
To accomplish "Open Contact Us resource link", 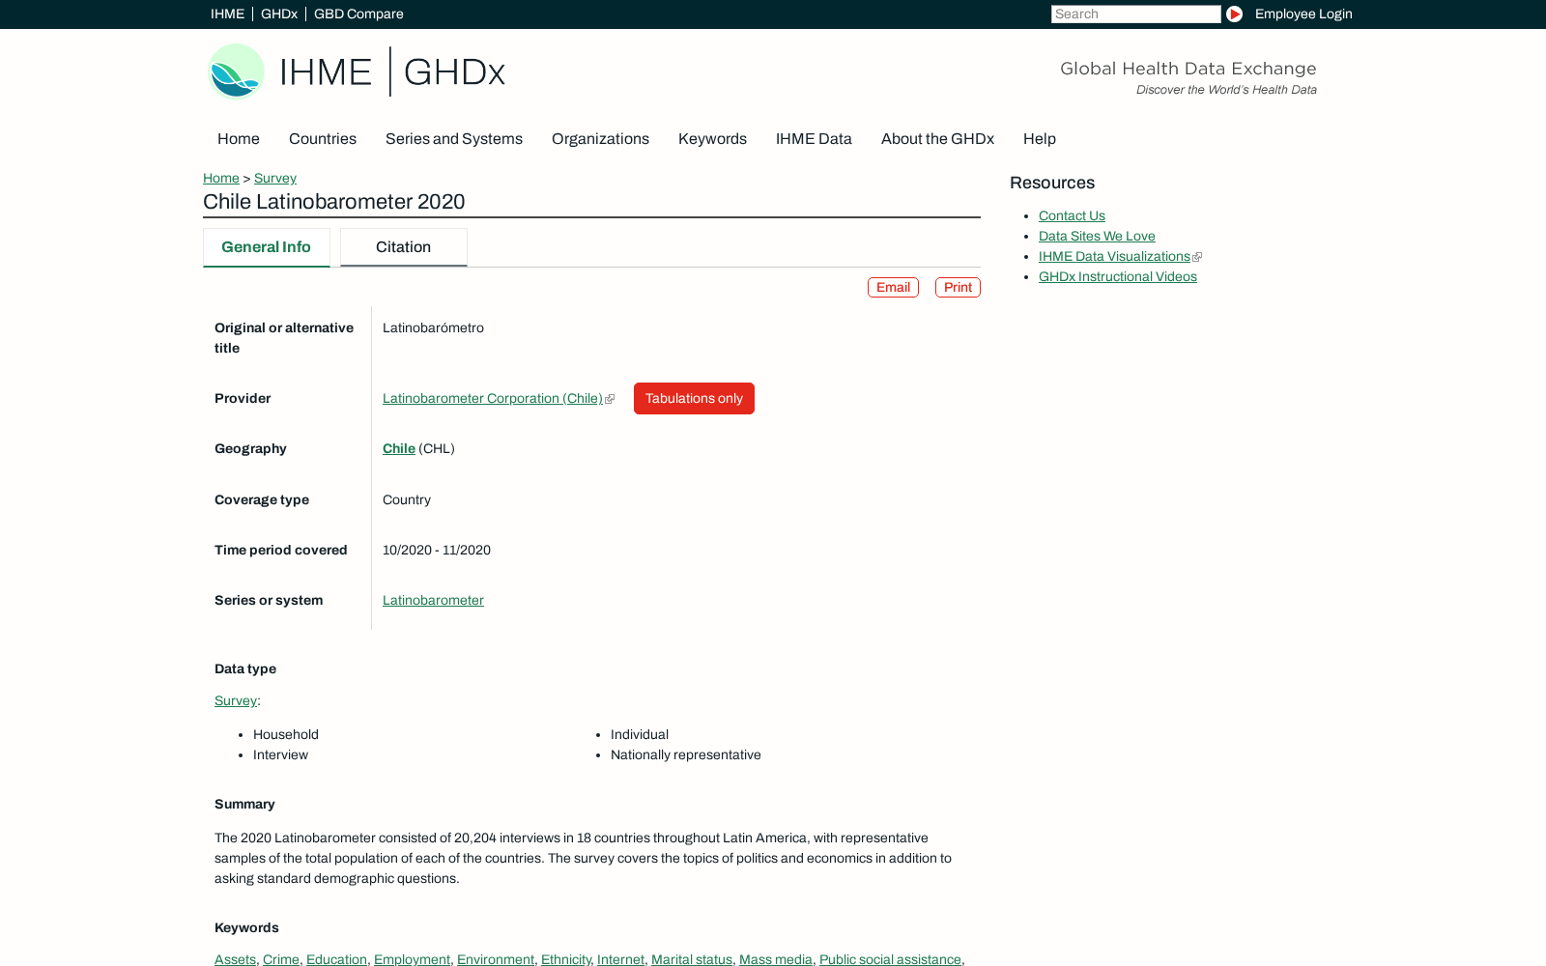I will (1072, 216).
